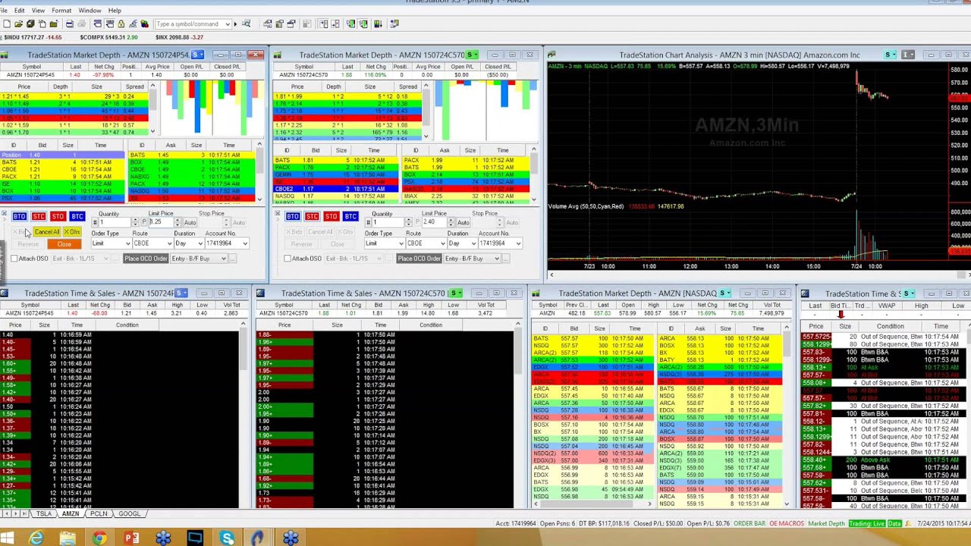Click the STO button in the C570 order bar

331,217
